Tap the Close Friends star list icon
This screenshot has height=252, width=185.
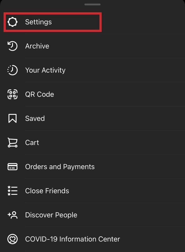[x=12, y=191]
